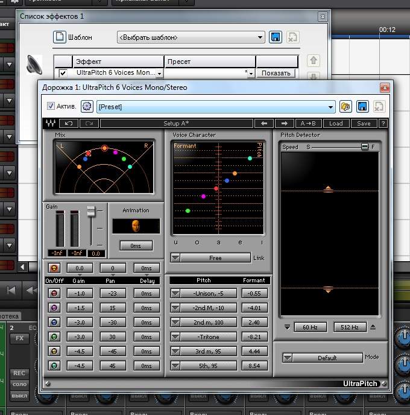Click the A→B copy button
The image size is (410, 415).
coord(308,123)
